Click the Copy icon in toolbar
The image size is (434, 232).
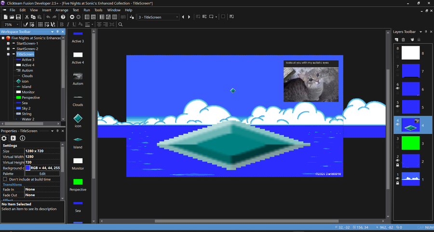pos(33,17)
